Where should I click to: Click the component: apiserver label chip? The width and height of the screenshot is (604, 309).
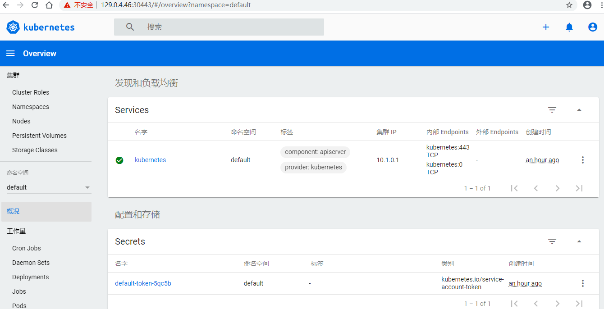tap(316, 152)
